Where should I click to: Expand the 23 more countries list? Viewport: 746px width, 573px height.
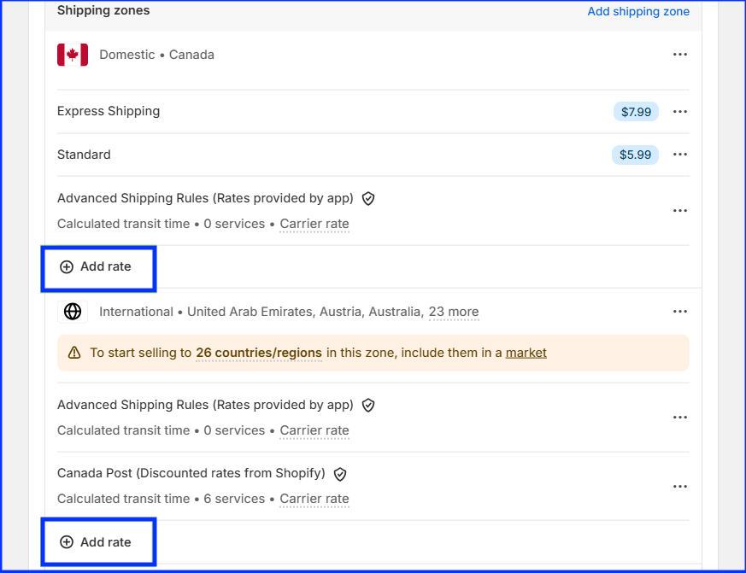click(x=454, y=312)
